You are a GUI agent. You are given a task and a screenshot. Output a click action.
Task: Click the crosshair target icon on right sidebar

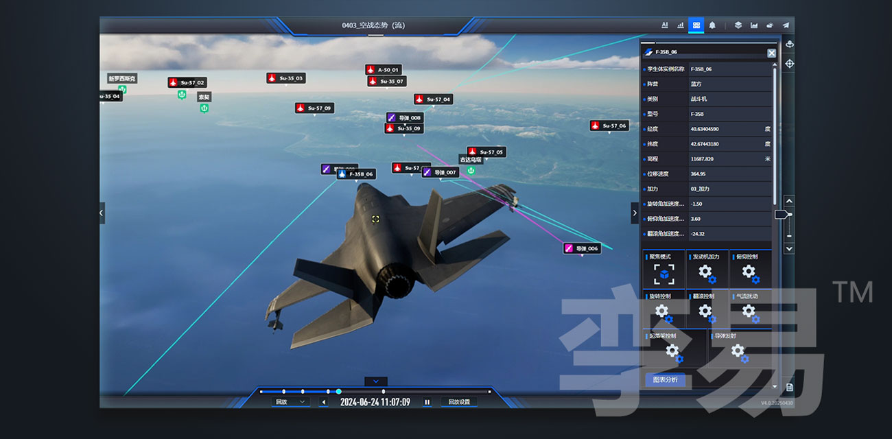point(789,64)
